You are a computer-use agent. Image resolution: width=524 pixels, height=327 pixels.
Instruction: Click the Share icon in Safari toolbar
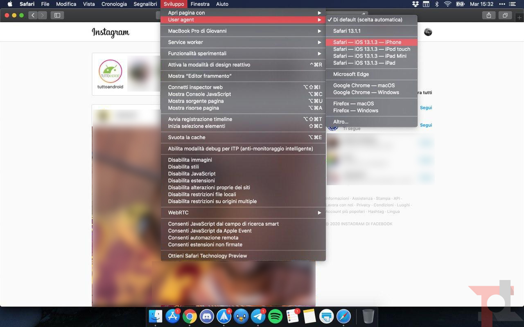pos(488,15)
